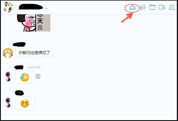Image resolution: width=178 pixels, height=121 pixels.
Task: Start a group video call
Action: (x=162, y=7)
